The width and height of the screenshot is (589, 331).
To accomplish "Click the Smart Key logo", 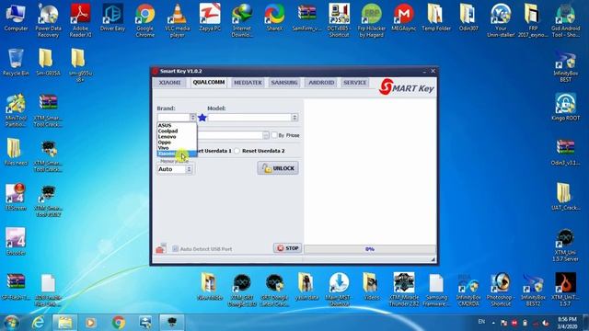I will [406, 87].
